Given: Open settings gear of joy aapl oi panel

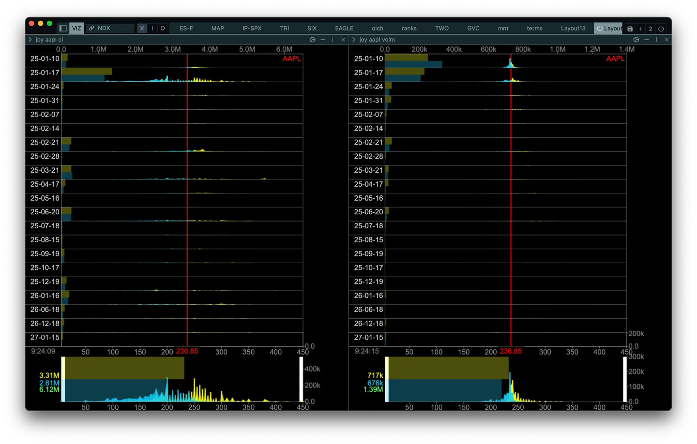Looking at the screenshot, I should 312,40.
